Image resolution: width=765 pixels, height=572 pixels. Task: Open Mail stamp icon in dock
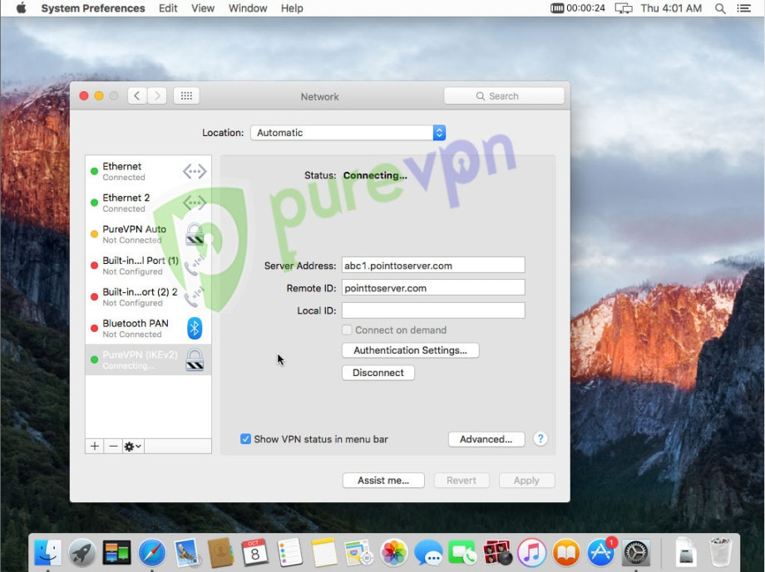click(186, 553)
